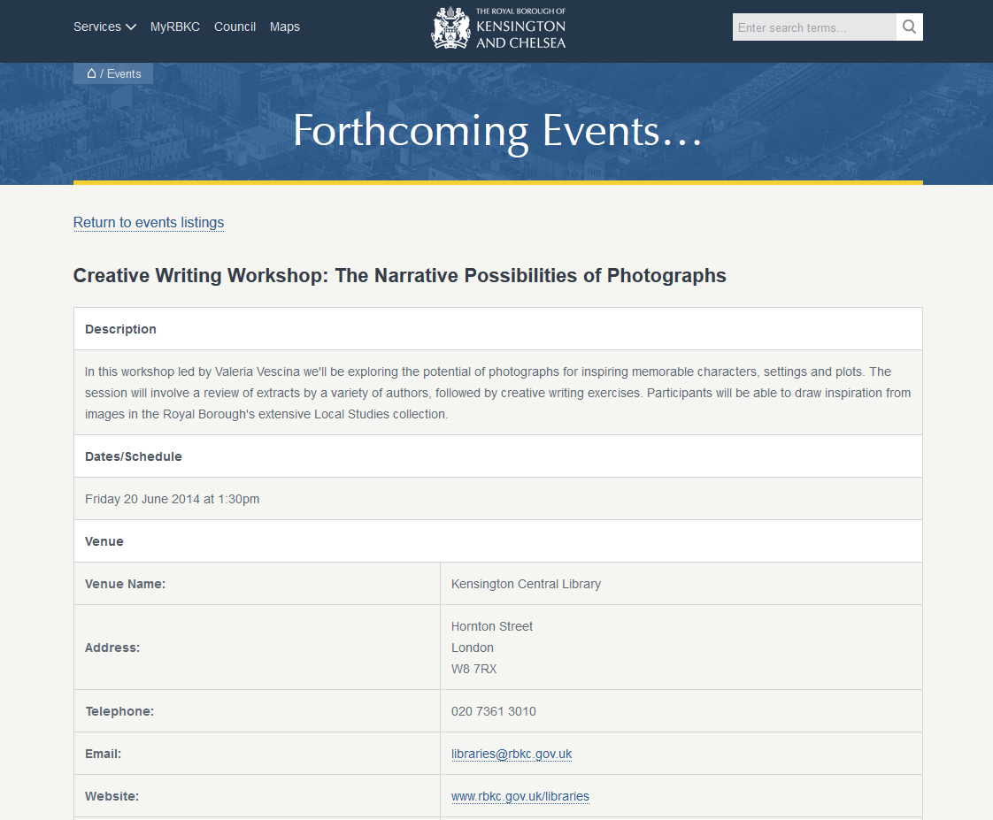Click the Creative Writing Workshop event title
The image size is (993, 820).
click(x=400, y=276)
